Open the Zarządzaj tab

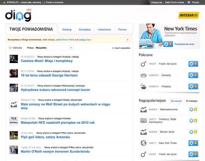[85, 29]
